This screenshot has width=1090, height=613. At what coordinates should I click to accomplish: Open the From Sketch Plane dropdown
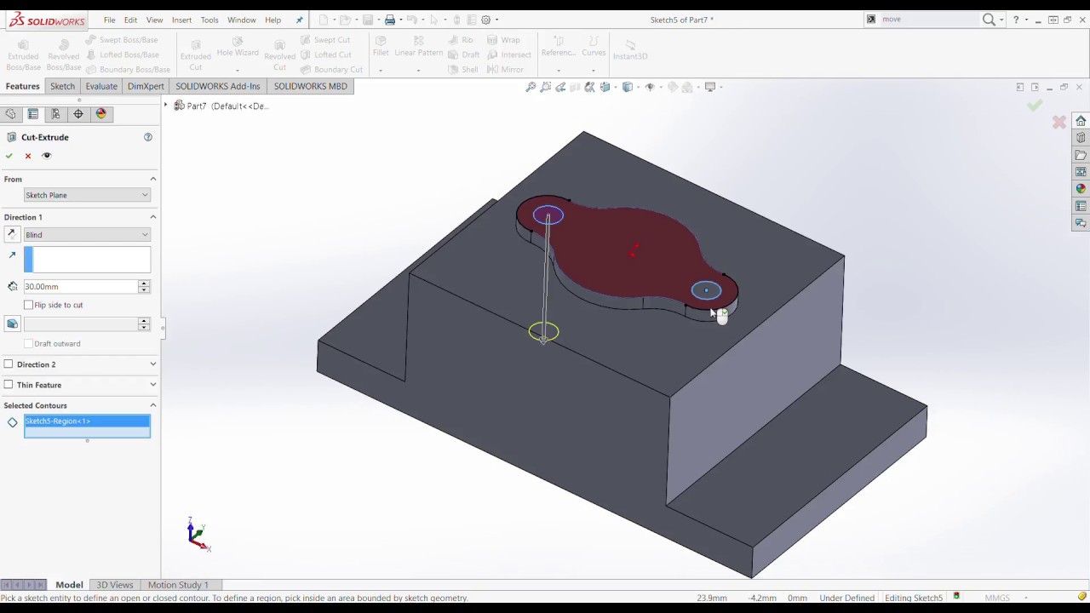coord(87,195)
